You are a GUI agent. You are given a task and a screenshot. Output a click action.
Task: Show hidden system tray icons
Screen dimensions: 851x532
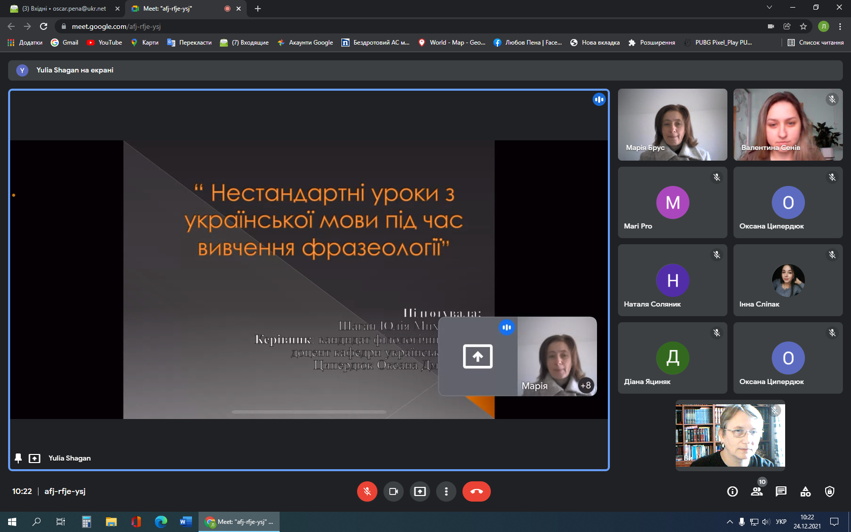(x=729, y=522)
